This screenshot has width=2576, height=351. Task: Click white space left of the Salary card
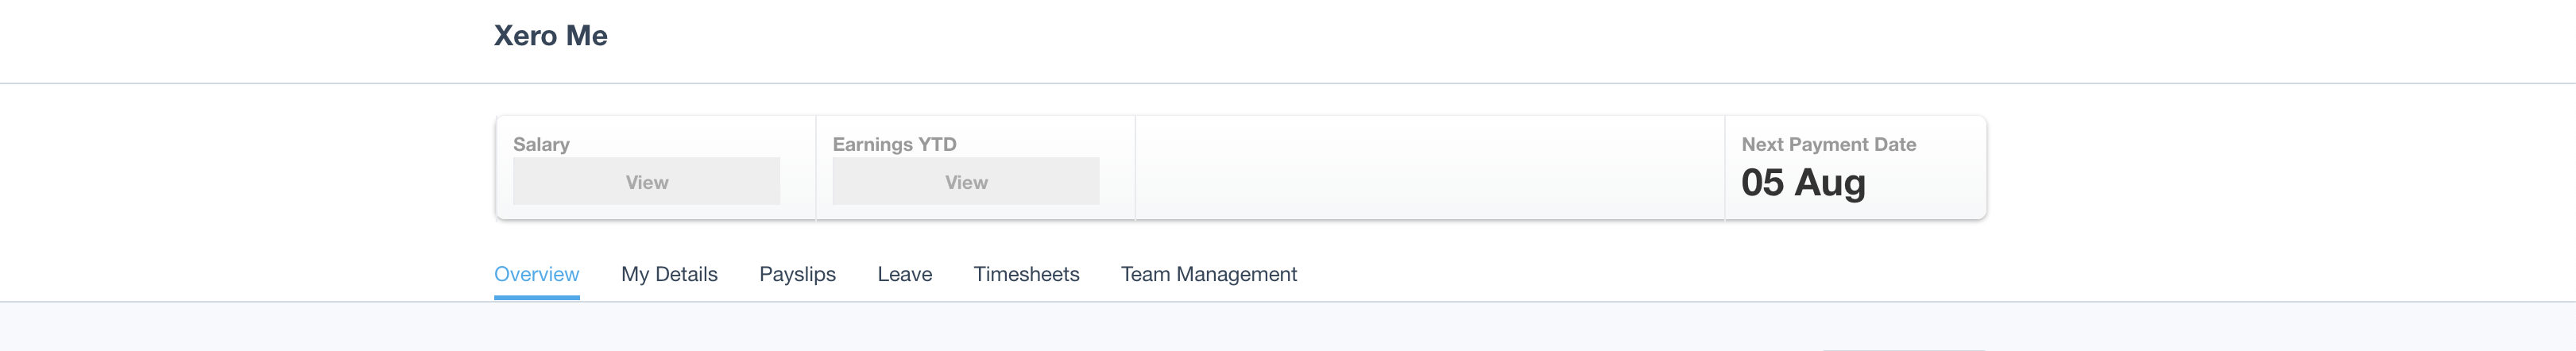point(250,168)
